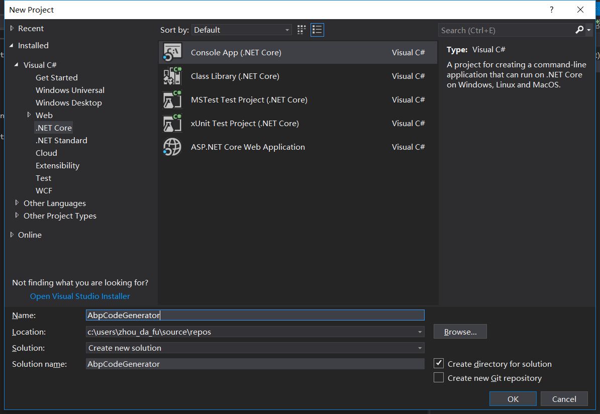The image size is (600, 414).
Task: Collapse the Visual C# node
Action: click(x=17, y=65)
